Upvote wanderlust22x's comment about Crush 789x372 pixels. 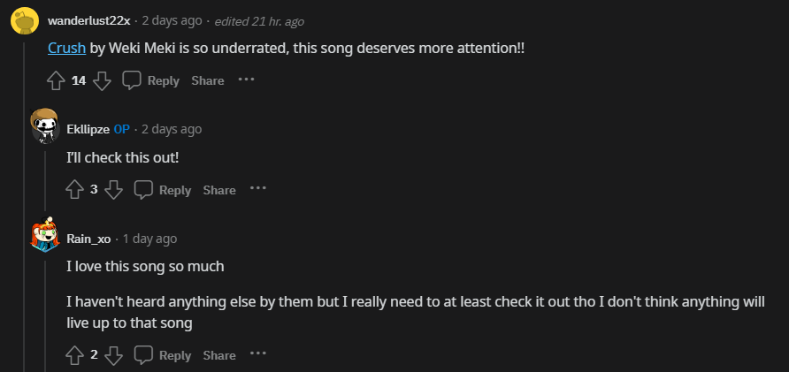pos(57,80)
